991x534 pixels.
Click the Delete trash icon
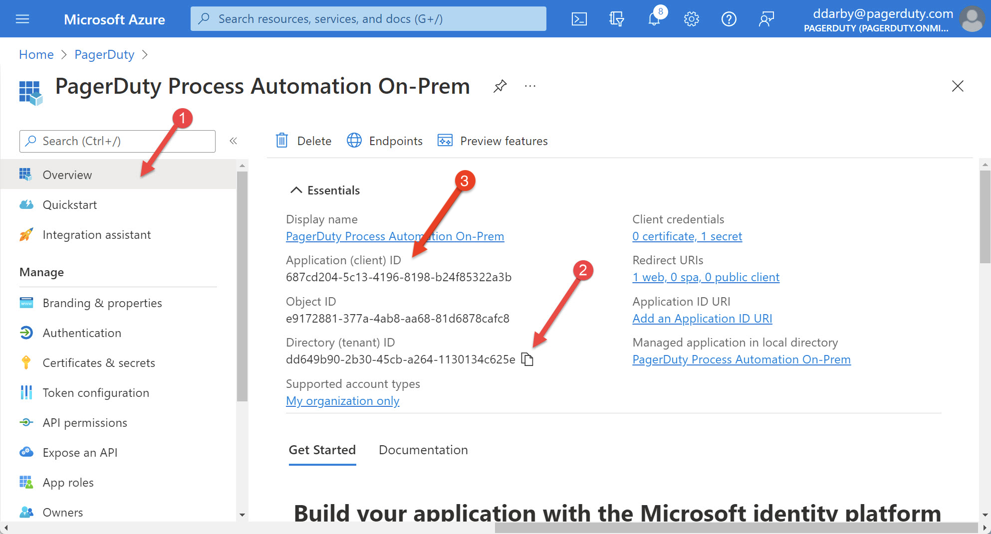click(x=282, y=141)
